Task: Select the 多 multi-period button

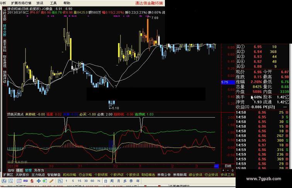Action: point(125,181)
